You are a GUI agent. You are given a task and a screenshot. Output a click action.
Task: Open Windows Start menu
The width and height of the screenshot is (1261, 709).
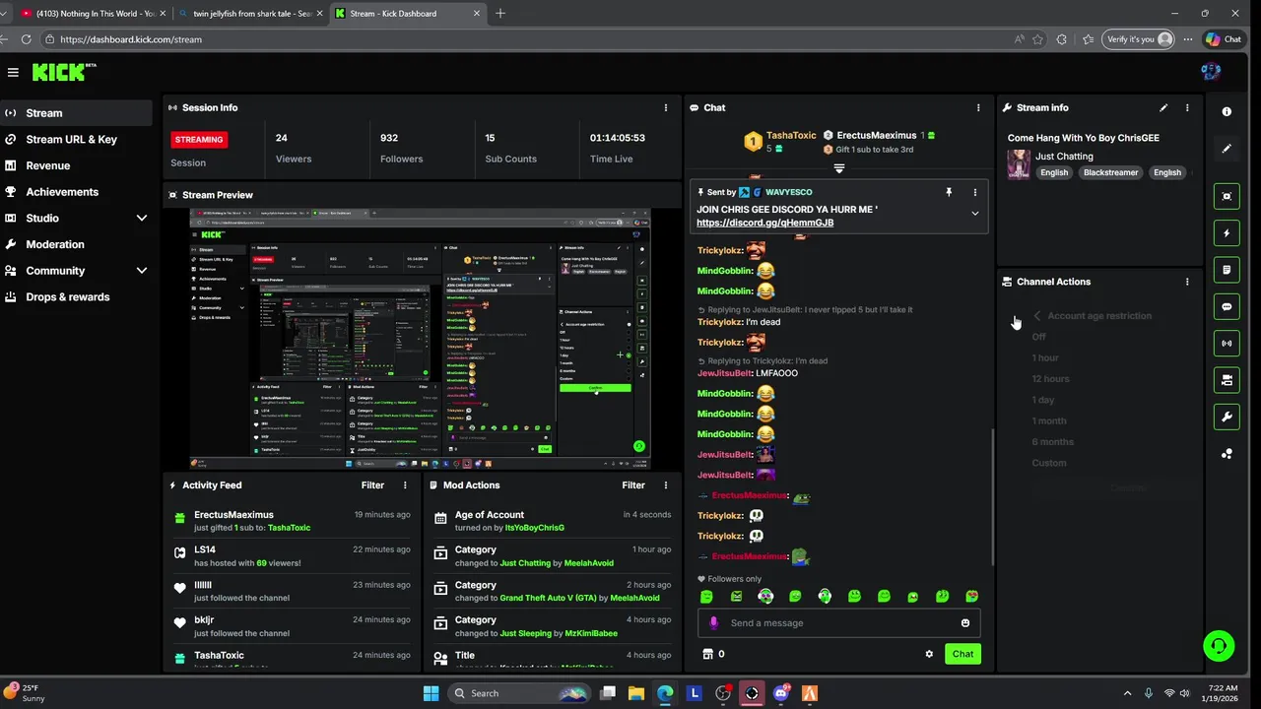pos(431,693)
